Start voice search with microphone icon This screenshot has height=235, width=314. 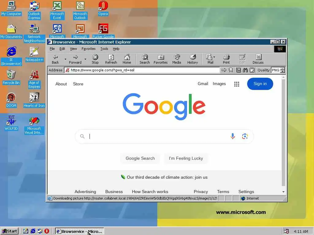tap(233, 136)
